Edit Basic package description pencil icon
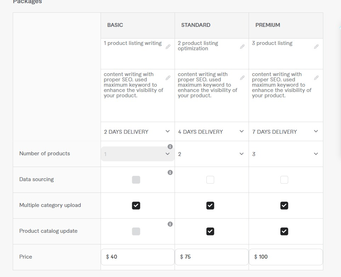Image resolution: width=341 pixels, height=277 pixels. [168, 78]
